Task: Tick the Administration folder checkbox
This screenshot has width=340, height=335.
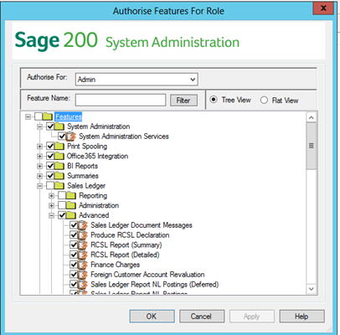Action: [x=62, y=205]
